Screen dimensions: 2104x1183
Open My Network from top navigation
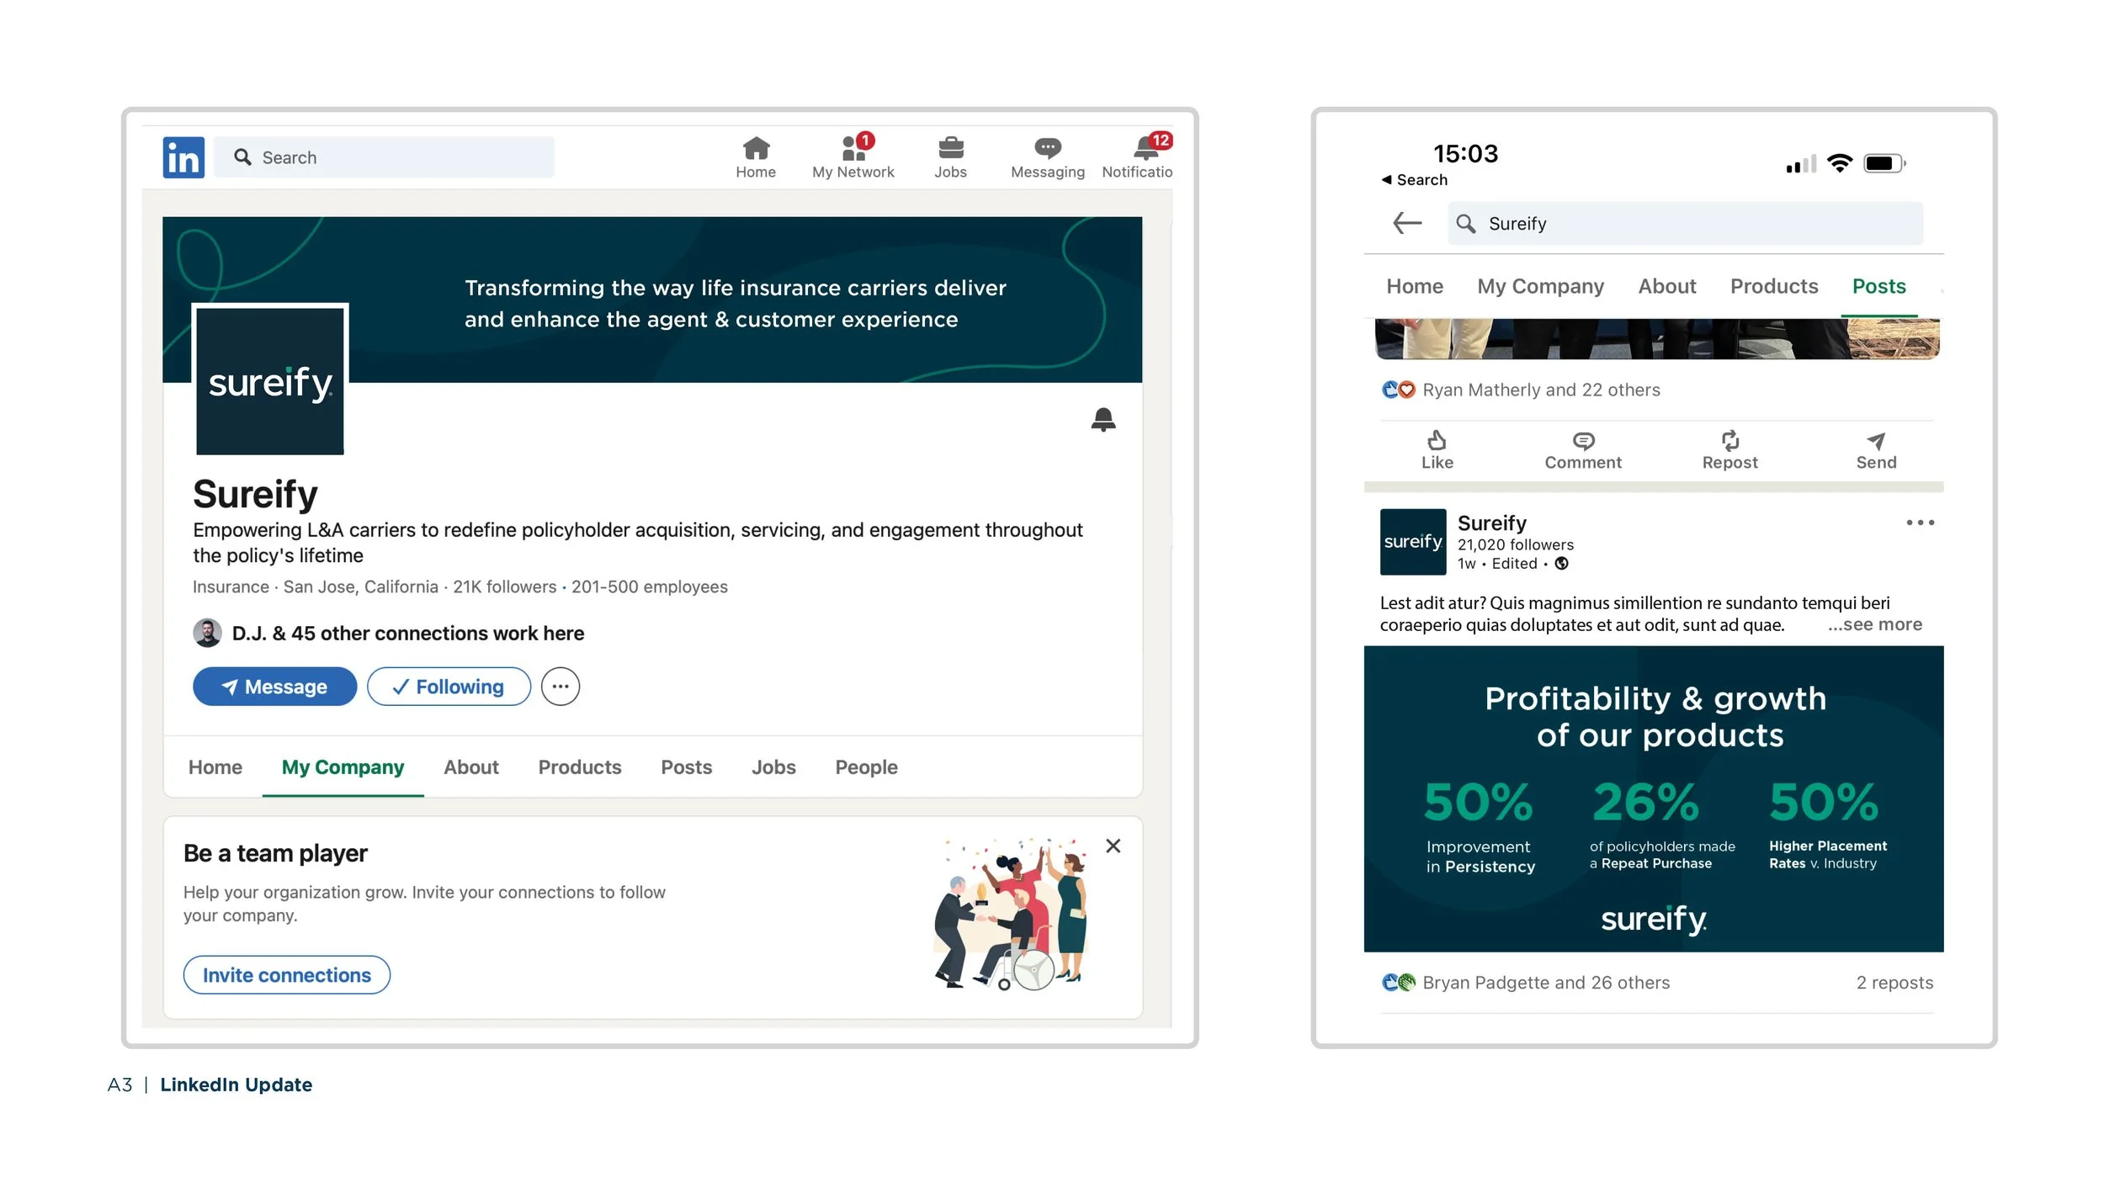tap(853, 156)
